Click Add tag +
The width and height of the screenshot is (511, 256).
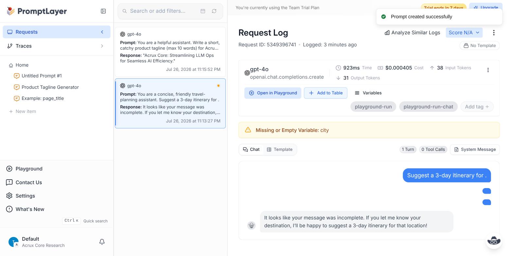coord(477,107)
